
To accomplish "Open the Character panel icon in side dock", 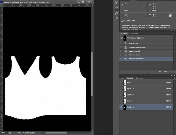I will [116, 18].
